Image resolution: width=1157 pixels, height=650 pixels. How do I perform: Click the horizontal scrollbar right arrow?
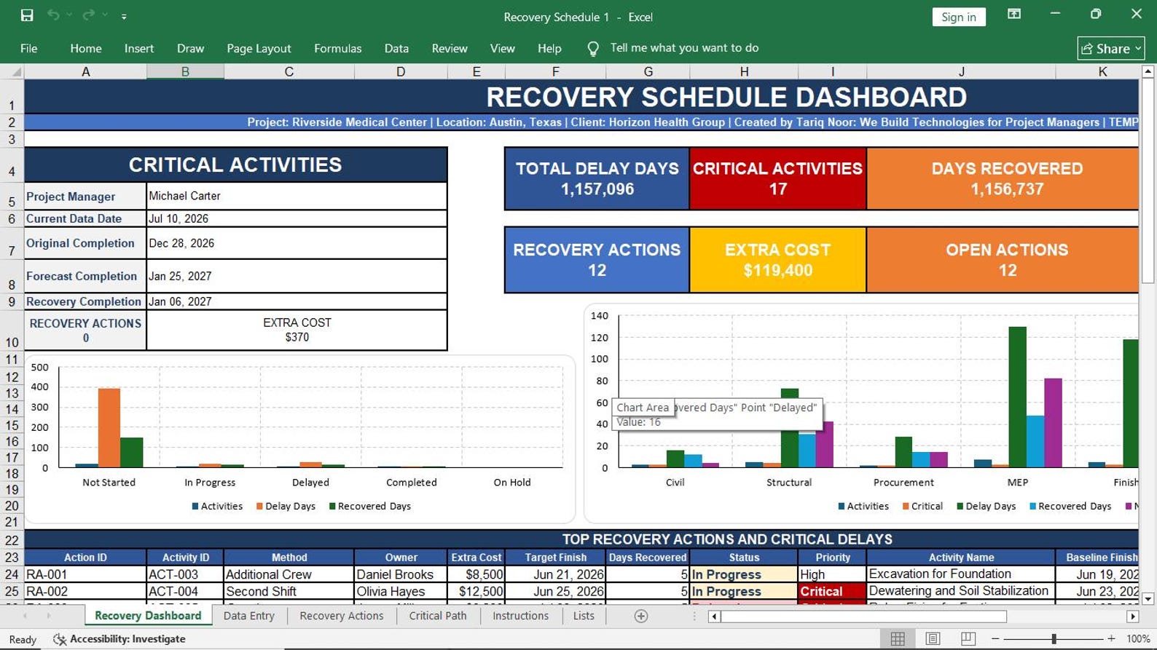point(1132,617)
